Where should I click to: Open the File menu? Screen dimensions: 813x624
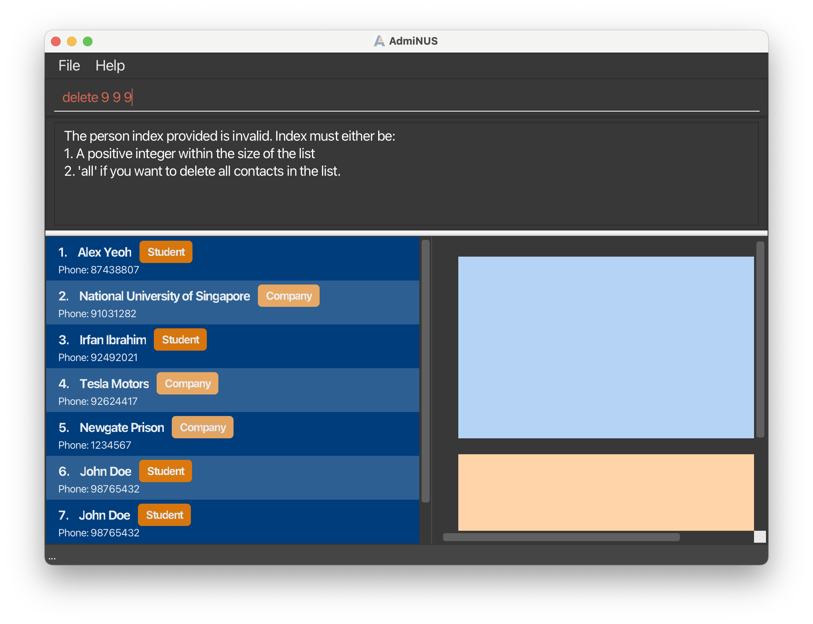(69, 66)
